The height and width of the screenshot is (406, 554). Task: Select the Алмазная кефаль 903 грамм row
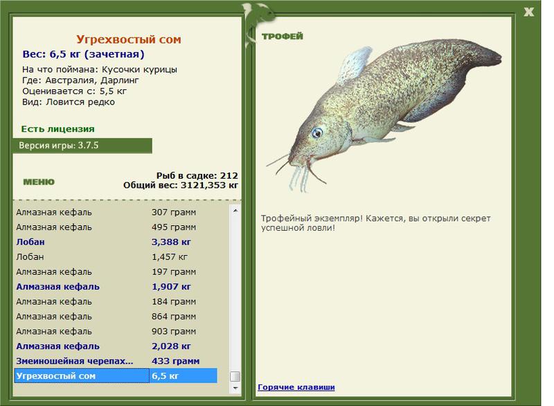tap(116, 331)
